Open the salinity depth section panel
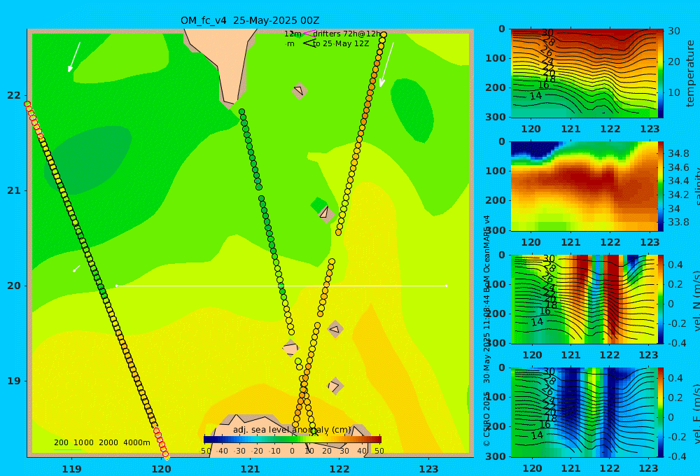 pyautogui.click(x=584, y=186)
